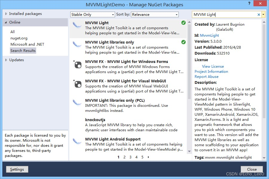Go to results page 2
Screen dimensions: 269x179
(124, 157)
